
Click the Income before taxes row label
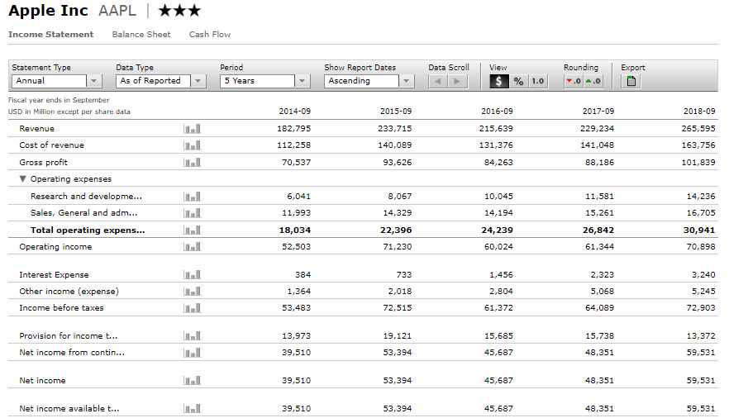pos(61,308)
